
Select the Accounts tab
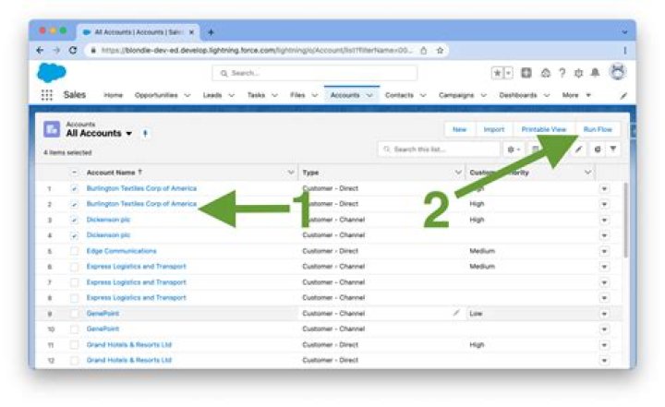[x=345, y=95]
